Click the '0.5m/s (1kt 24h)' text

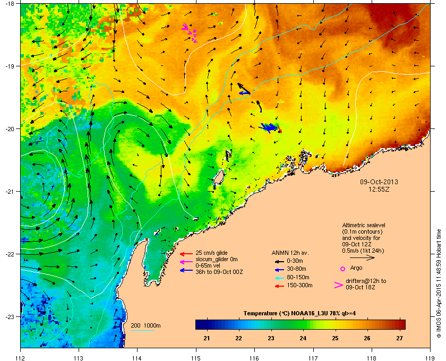click(x=363, y=251)
